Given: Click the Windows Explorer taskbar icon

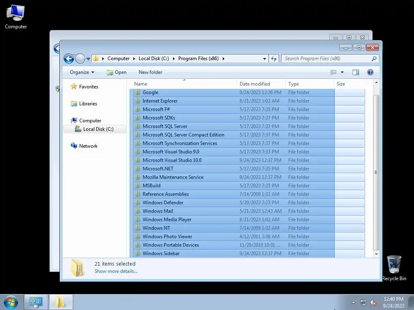Looking at the screenshot, I should [61, 302].
